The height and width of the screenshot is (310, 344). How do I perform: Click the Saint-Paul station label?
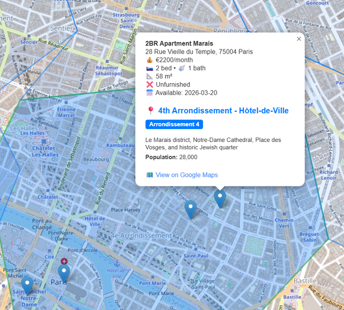coord(196,256)
